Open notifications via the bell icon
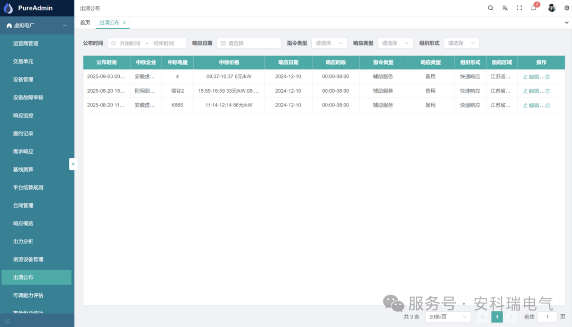This screenshot has height=327, width=572. click(533, 8)
